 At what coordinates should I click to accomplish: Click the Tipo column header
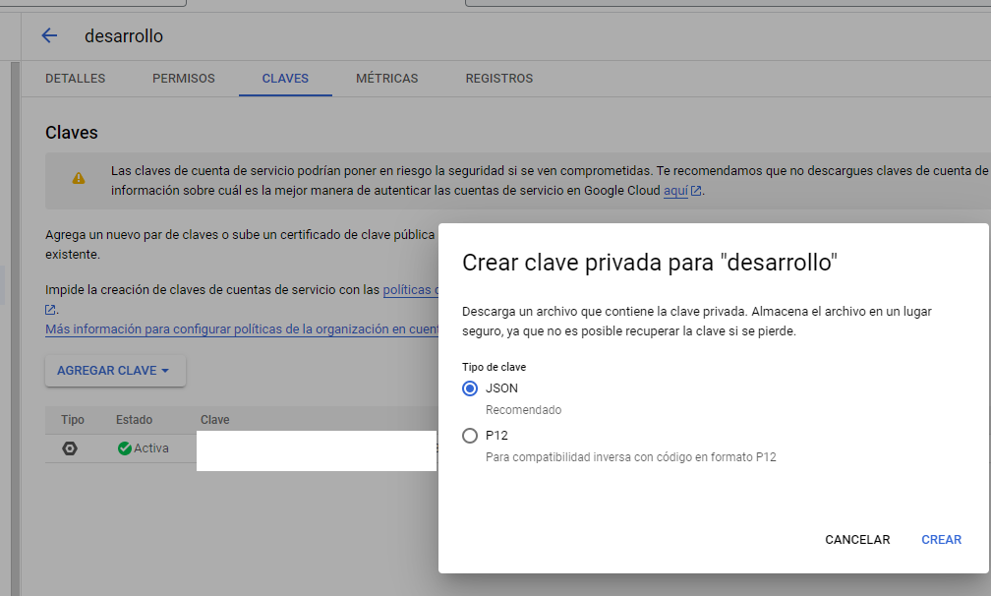click(73, 420)
